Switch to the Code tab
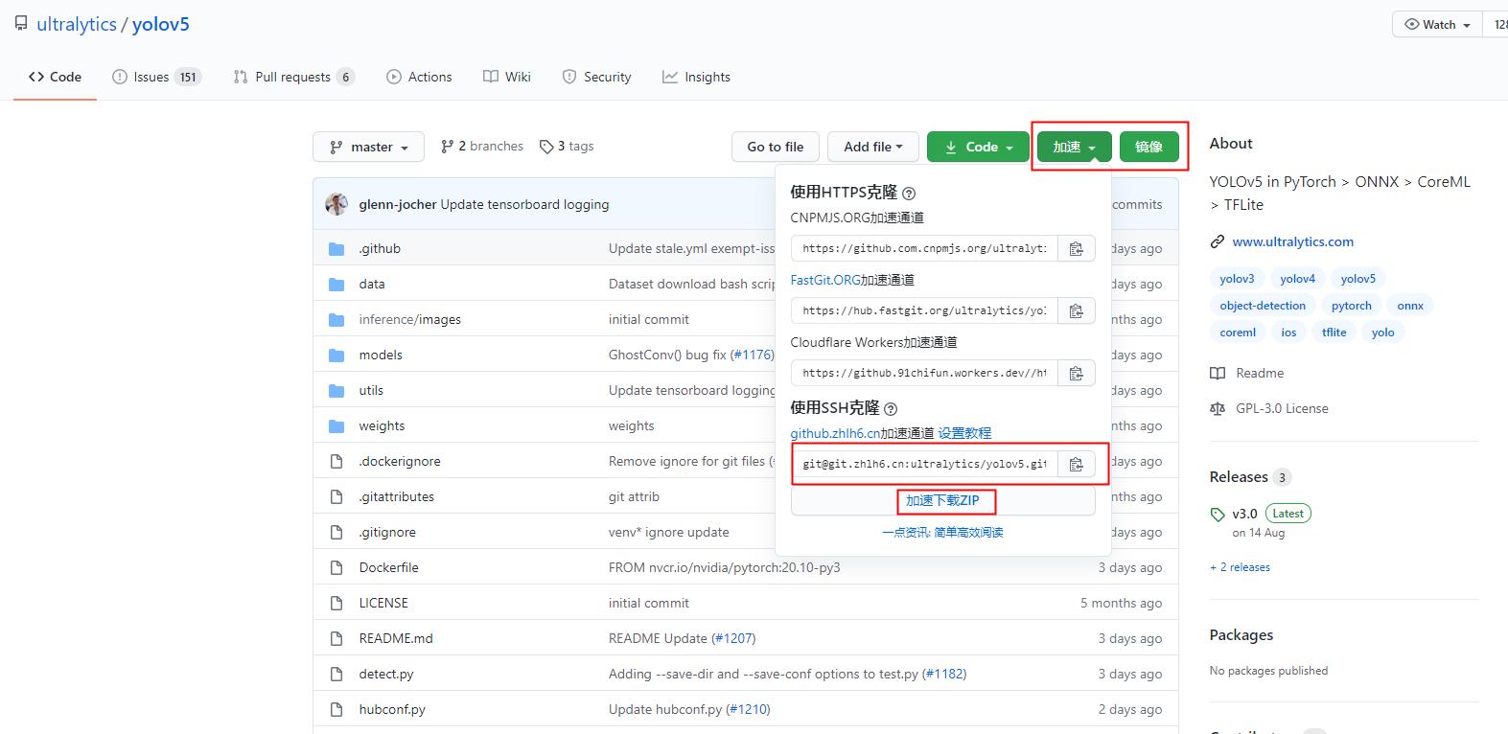Screen dimensions: 1508x734 coord(55,77)
